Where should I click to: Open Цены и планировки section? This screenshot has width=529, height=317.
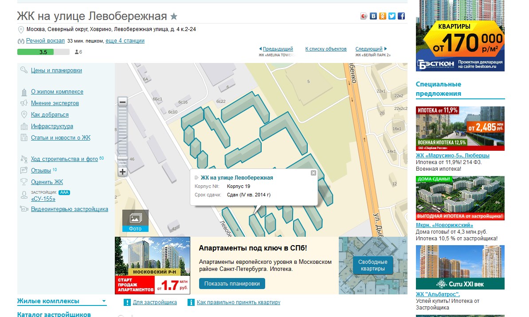click(56, 70)
